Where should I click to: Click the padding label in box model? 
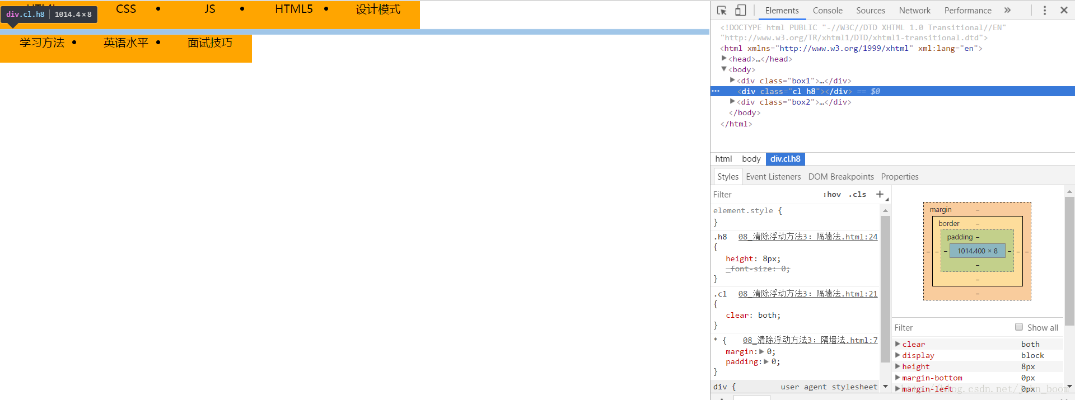coord(960,237)
